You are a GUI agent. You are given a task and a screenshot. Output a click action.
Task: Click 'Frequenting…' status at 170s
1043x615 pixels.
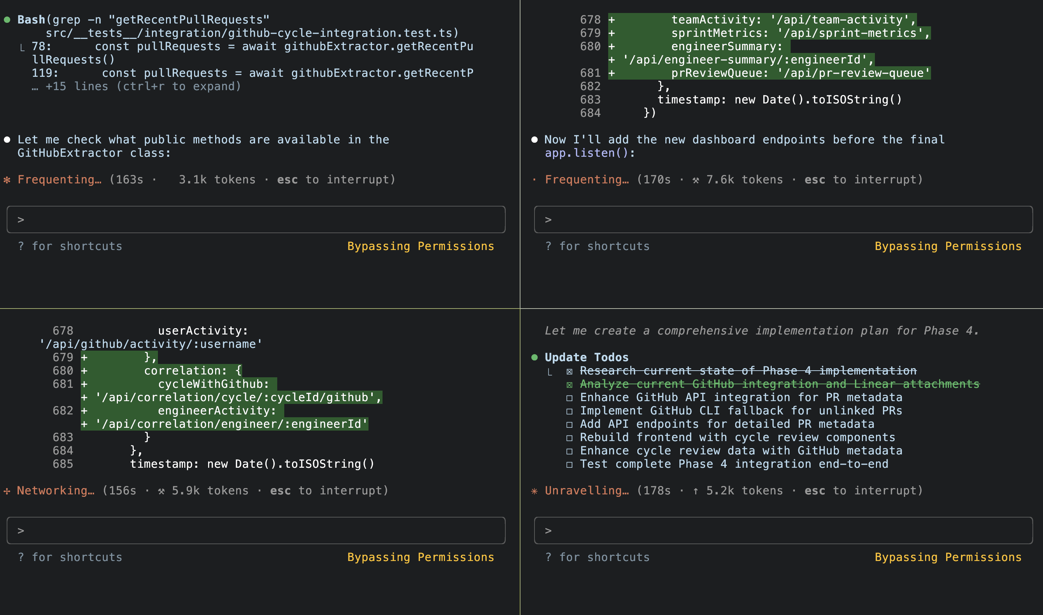(x=587, y=180)
